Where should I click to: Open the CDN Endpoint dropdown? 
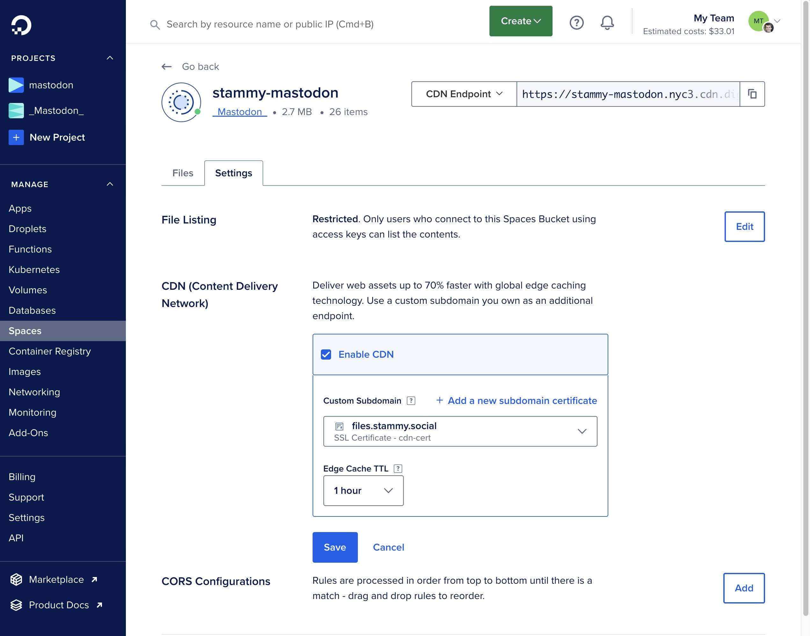(x=464, y=94)
